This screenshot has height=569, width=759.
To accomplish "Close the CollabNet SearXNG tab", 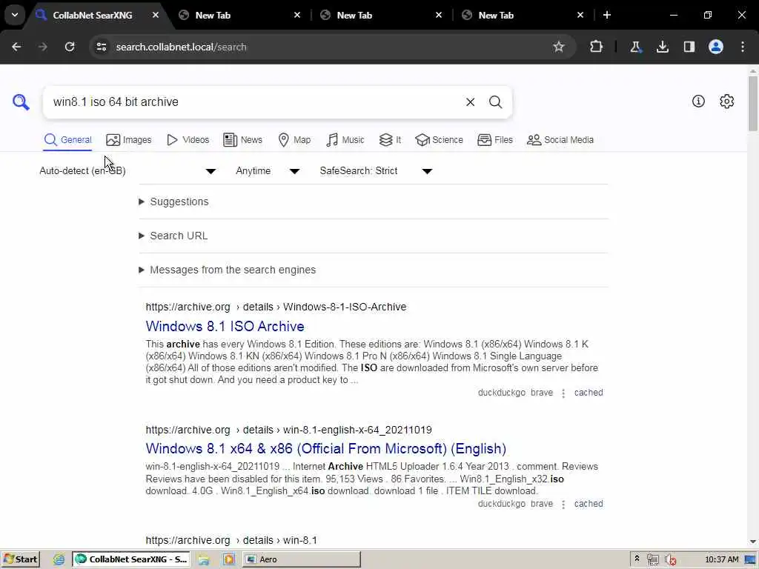I will click(156, 15).
